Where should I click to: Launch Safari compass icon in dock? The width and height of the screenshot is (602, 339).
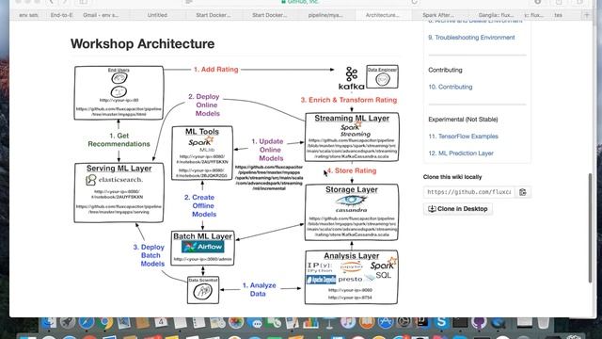pos(87,323)
